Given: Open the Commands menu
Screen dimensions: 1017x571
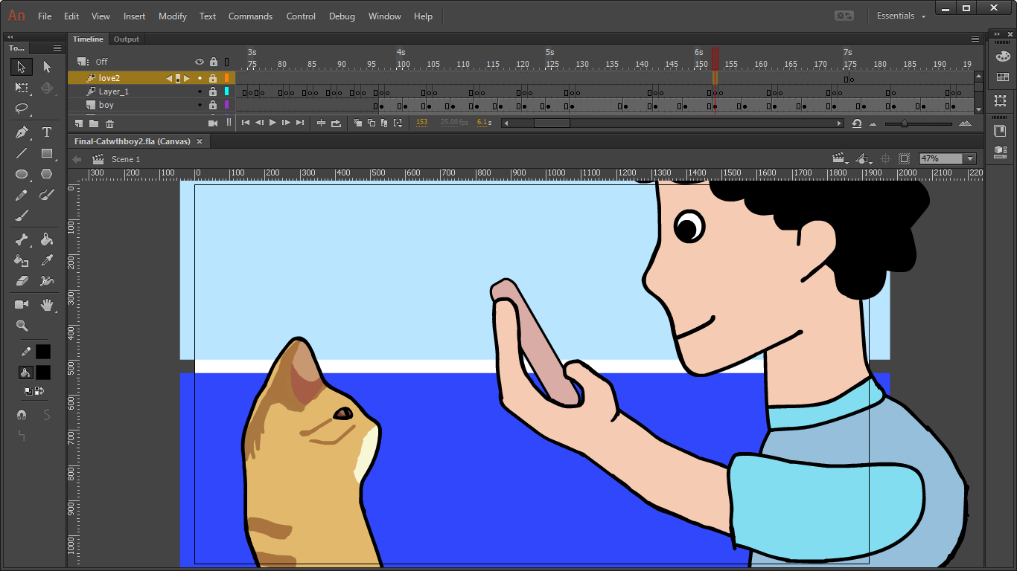Looking at the screenshot, I should [250, 16].
